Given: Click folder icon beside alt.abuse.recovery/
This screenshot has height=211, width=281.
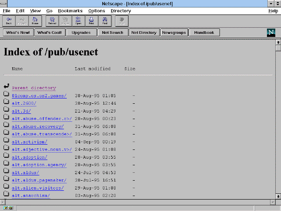Looking at the screenshot, I should click(x=6, y=125).
